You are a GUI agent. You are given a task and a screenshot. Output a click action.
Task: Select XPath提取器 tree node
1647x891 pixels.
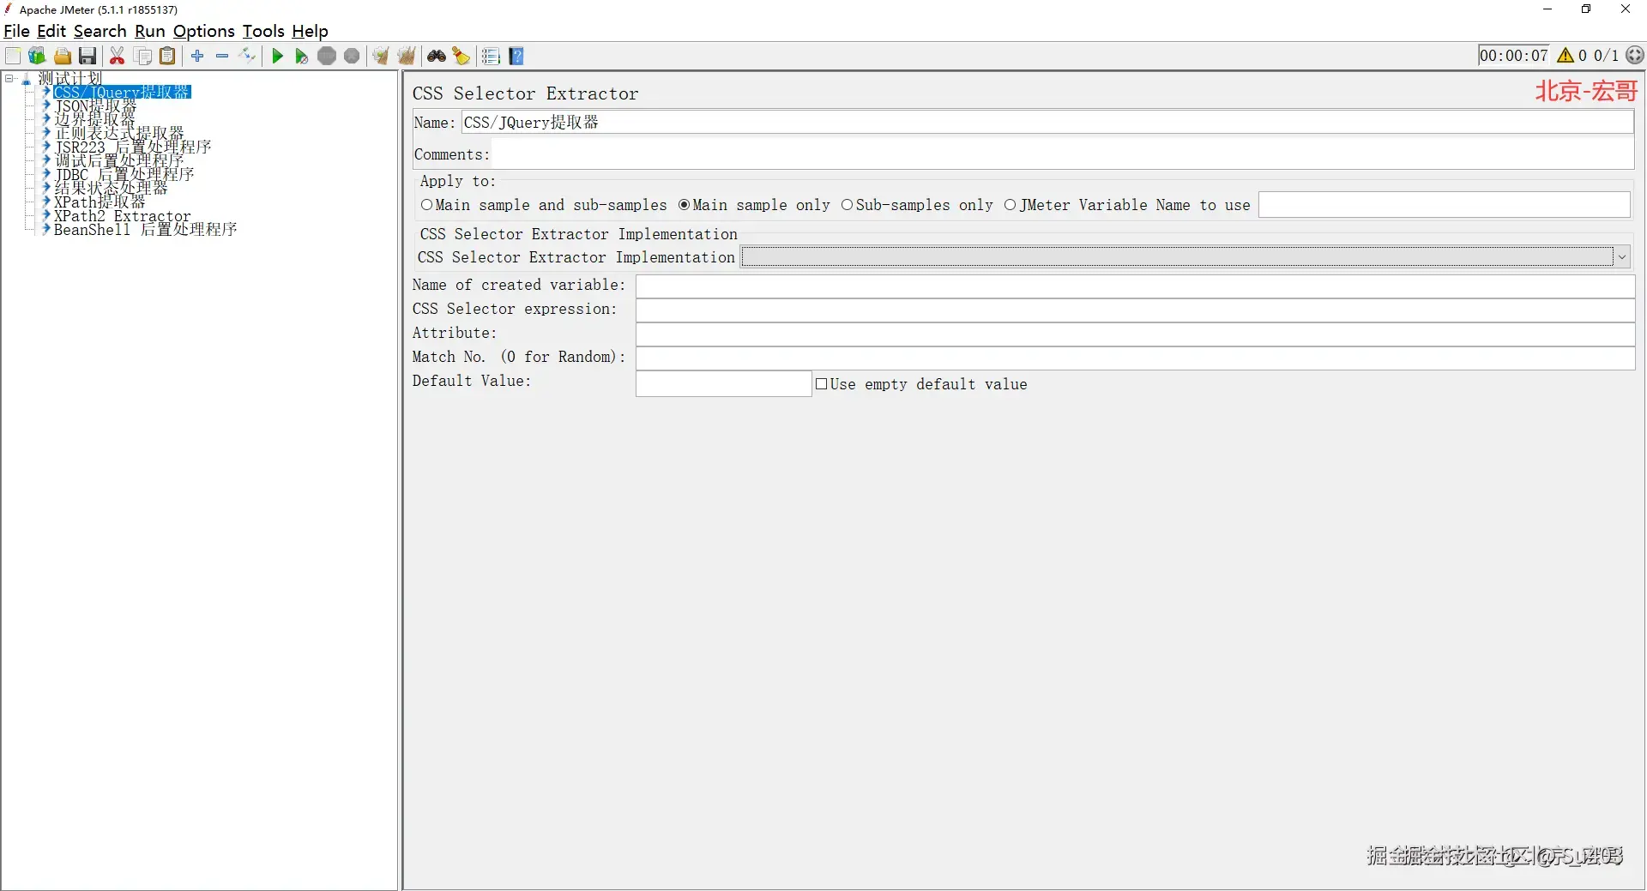[x=100, y=202]
